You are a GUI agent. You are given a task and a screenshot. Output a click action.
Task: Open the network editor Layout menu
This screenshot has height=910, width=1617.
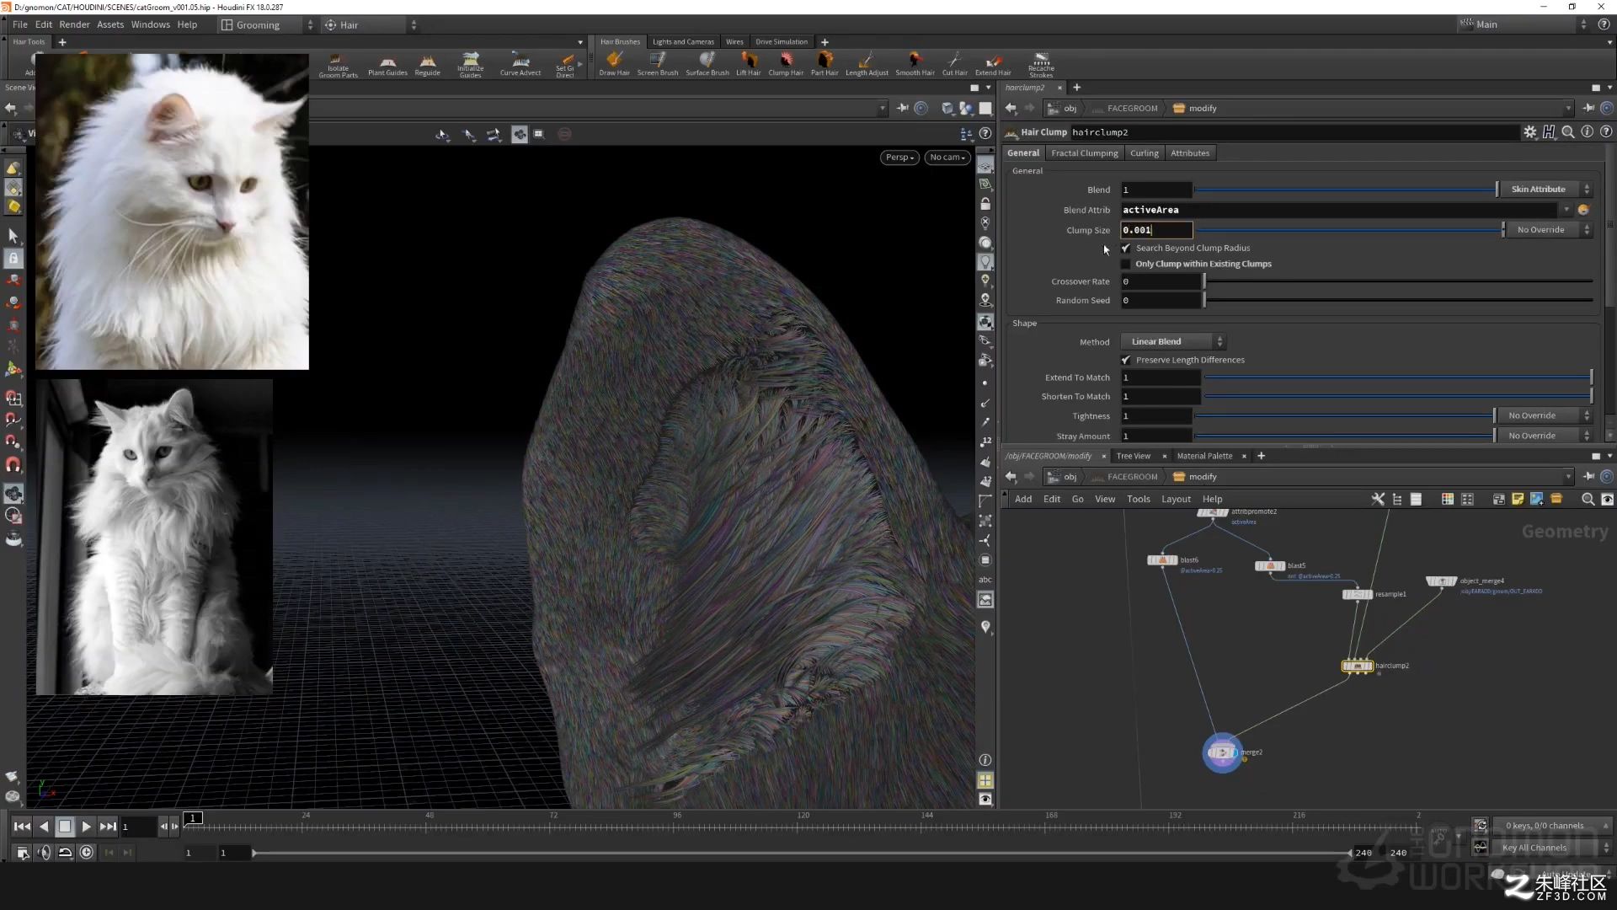[x=1176, y=500]
